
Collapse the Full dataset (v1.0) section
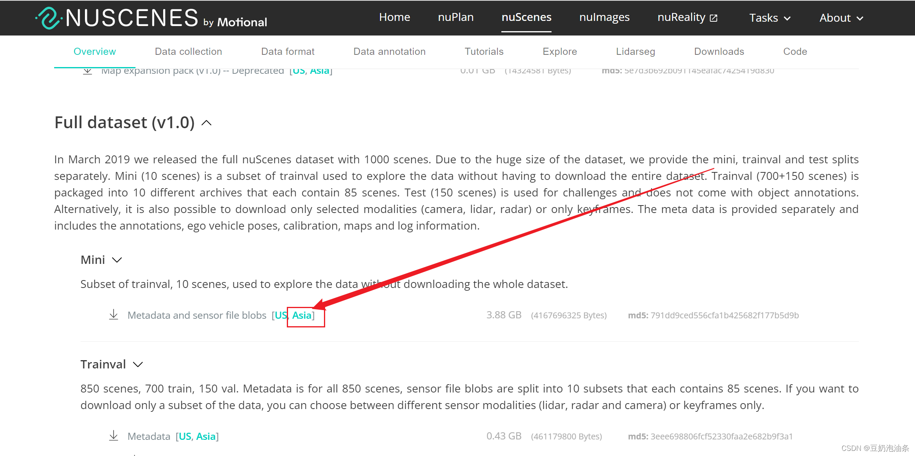click(x=207, y=123)
